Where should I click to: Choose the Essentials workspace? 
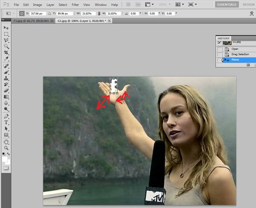(227, 5)
